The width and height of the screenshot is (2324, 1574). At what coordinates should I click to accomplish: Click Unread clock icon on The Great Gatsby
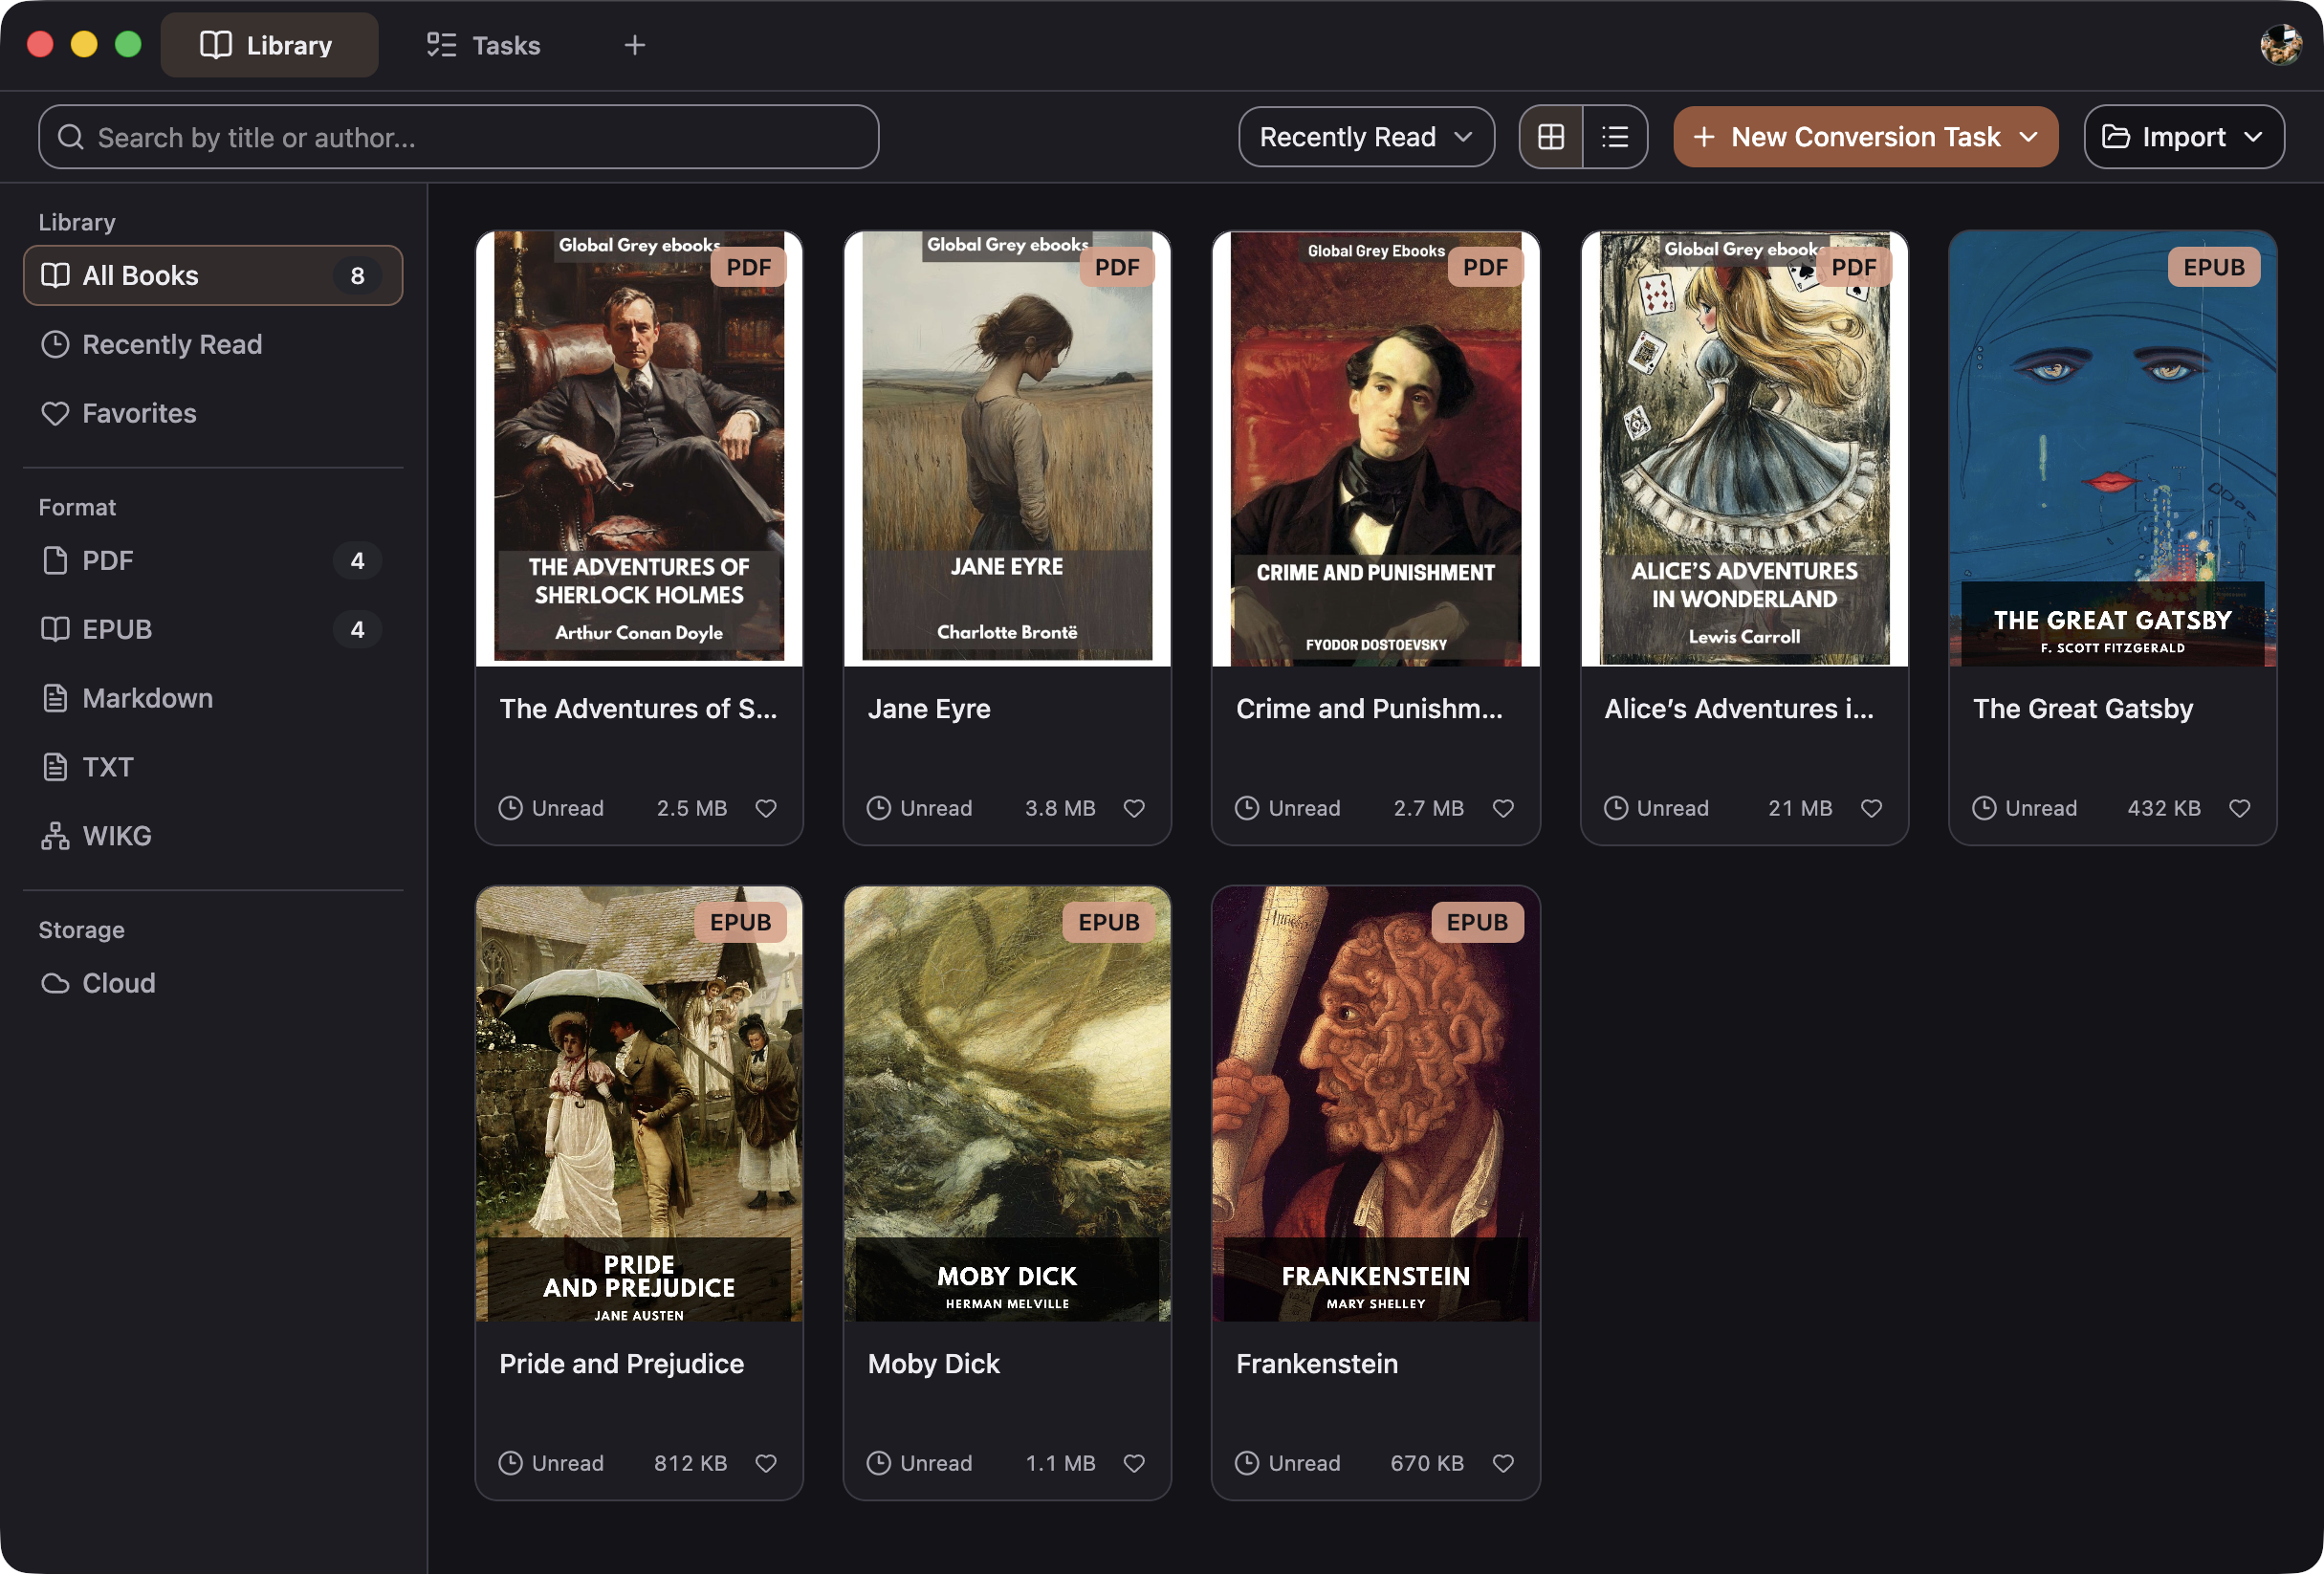point(1984,808)
